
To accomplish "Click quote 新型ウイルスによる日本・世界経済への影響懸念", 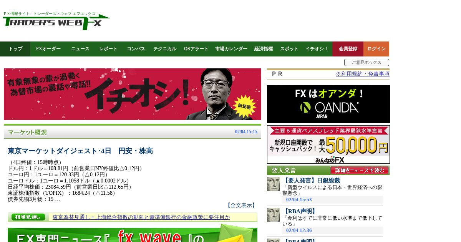I will tap(332, 190).
